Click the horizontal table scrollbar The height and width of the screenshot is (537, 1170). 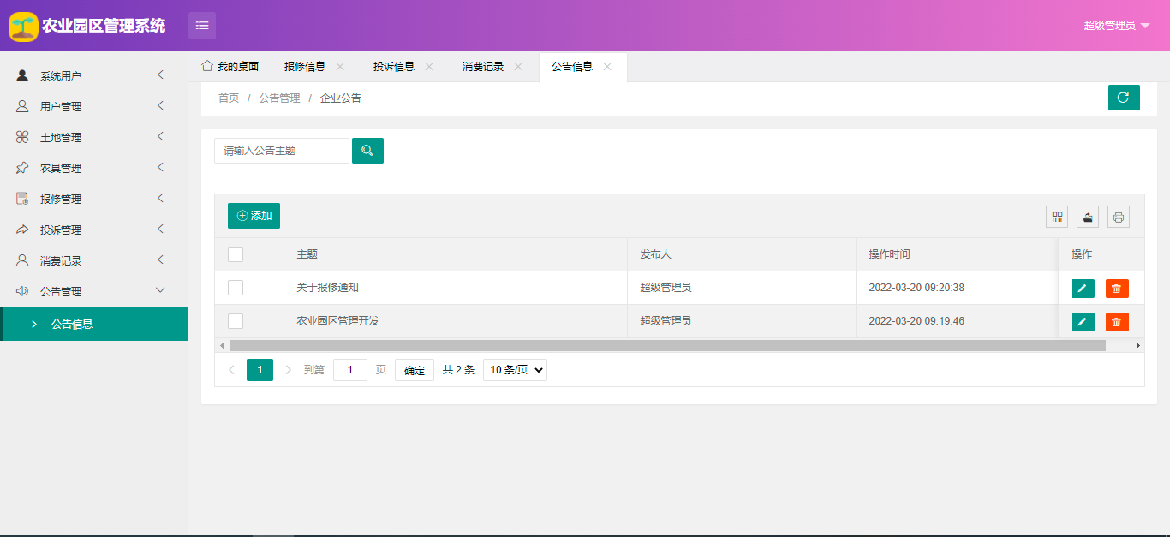click(667, 345)
